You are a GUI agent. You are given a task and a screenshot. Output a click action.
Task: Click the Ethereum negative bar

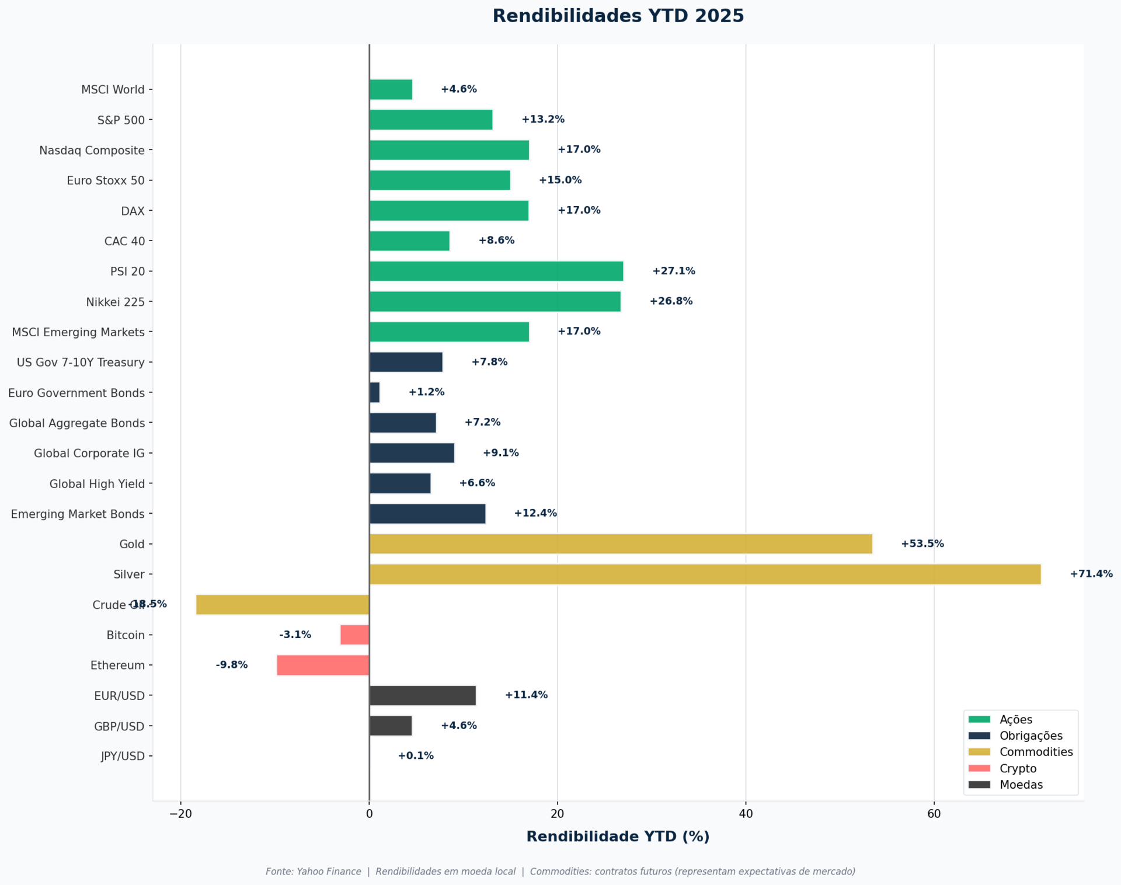click(323, 666)
